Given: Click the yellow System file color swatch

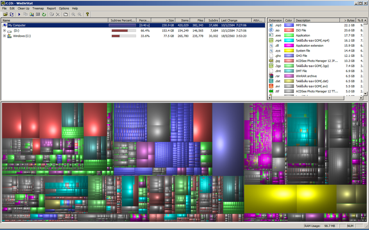Looking at the screenshot, I should coord(289,51).
